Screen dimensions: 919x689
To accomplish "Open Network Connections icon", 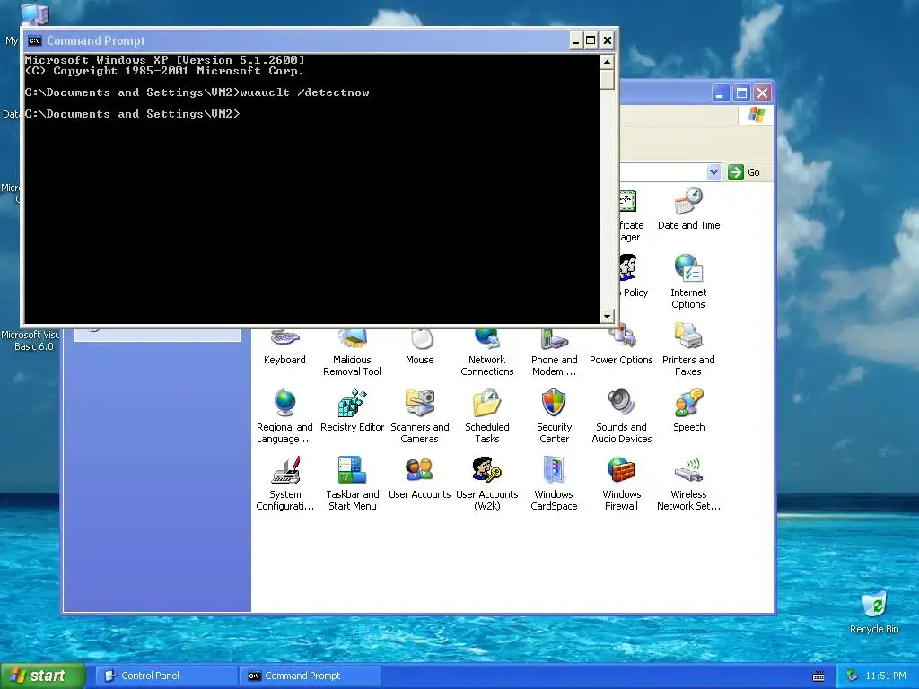I will click(486, 353).
